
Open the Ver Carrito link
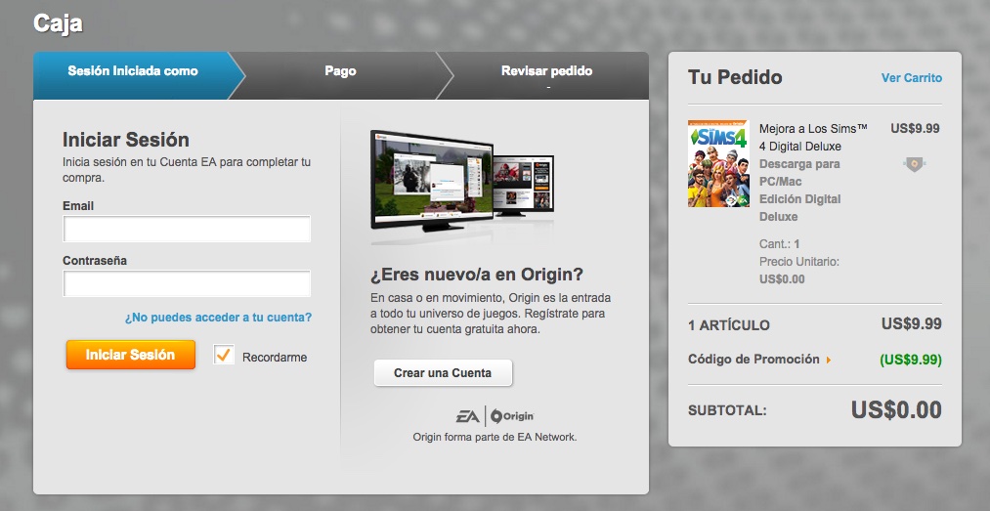pyautogui.click(x=911, y=78)
